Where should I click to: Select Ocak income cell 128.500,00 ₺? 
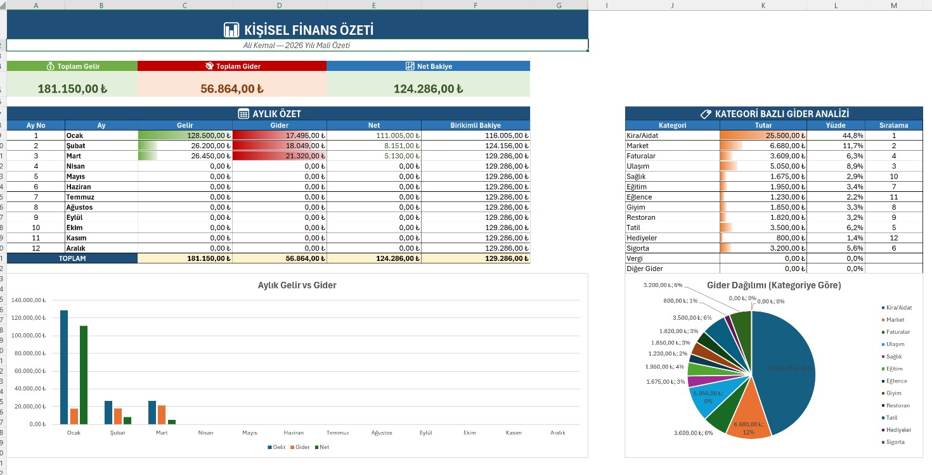pos(185,136)
